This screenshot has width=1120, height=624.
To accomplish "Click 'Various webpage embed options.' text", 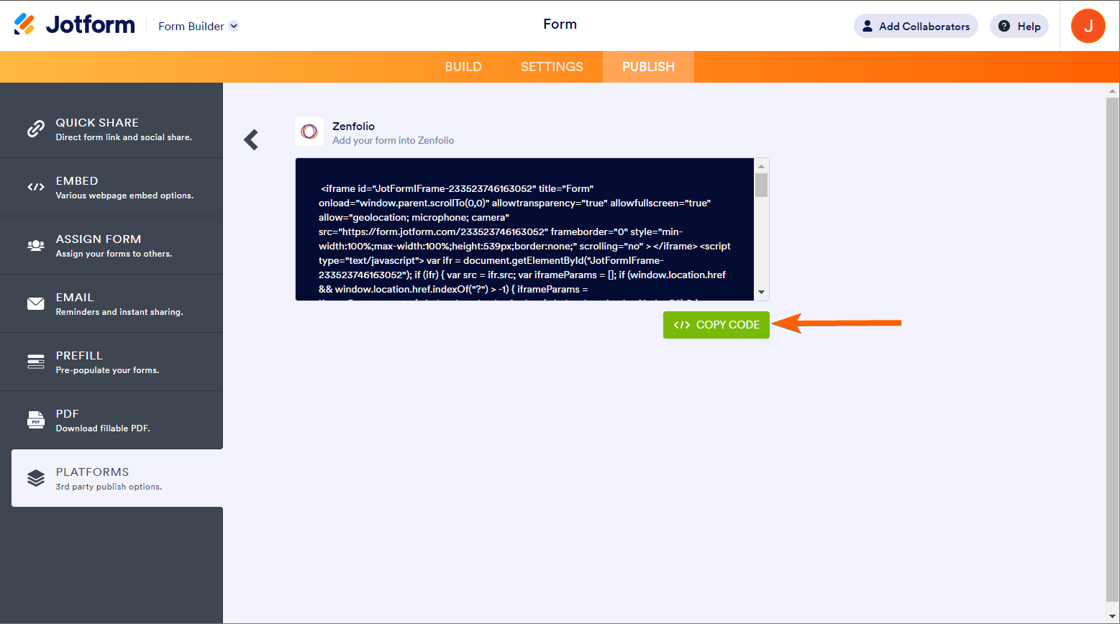I will (x=124, y=196).
